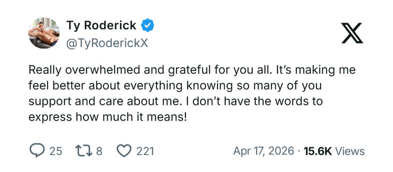Click the line starting "support and care about me"
393x172 pixels.
(175, 101)
